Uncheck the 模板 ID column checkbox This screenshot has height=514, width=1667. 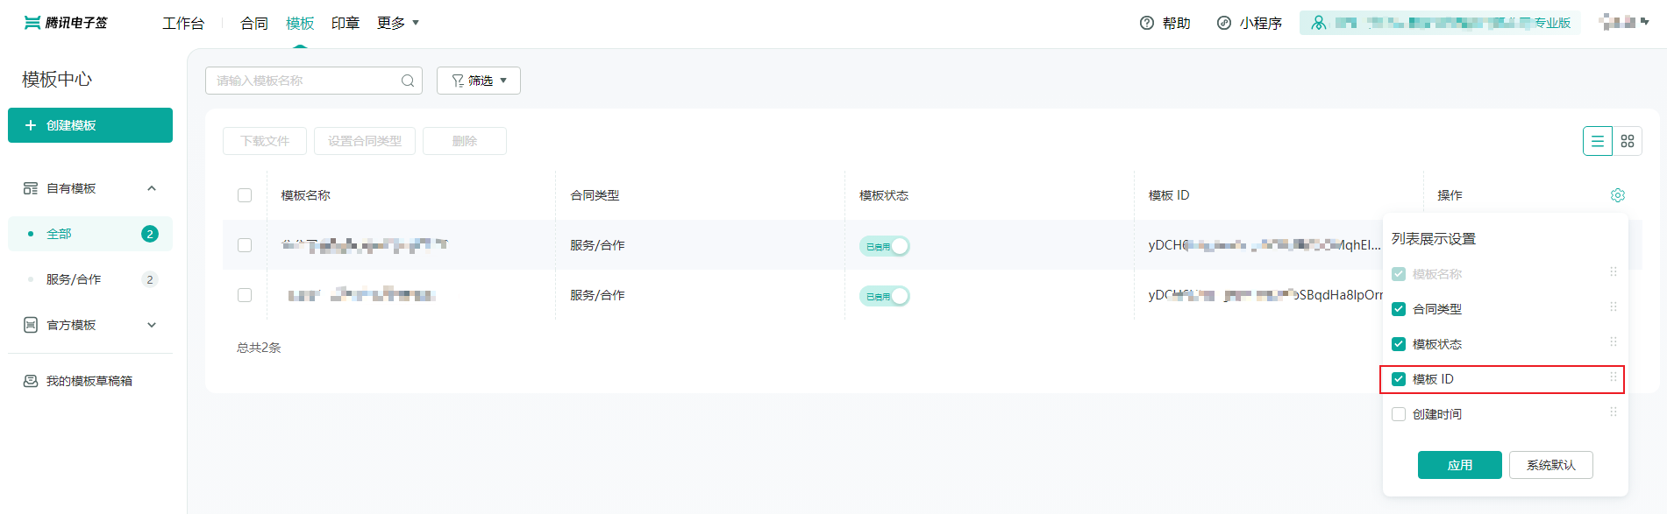click(1399, 379)
